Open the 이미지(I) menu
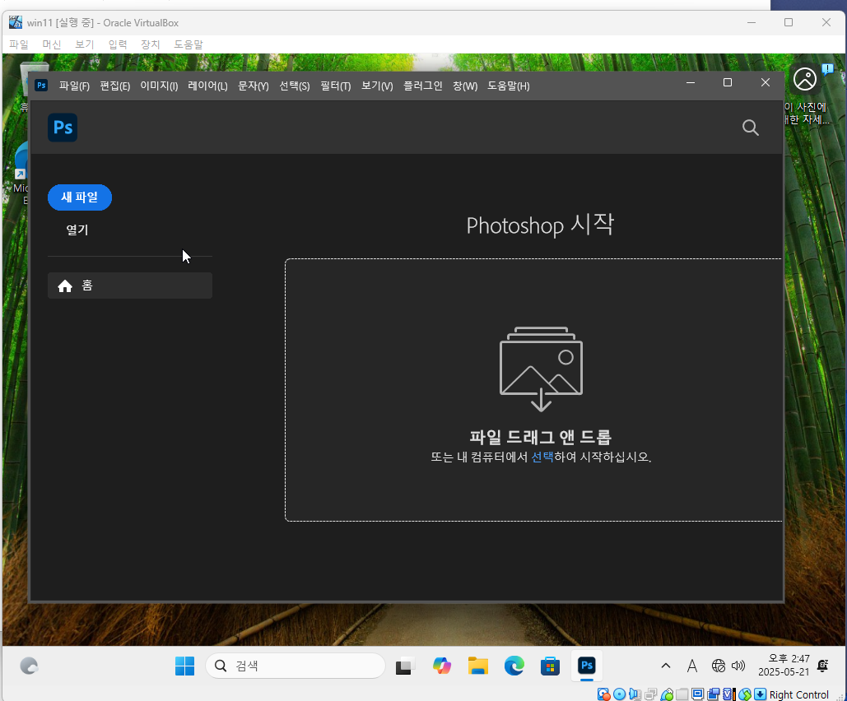 [x=159, y=86]
